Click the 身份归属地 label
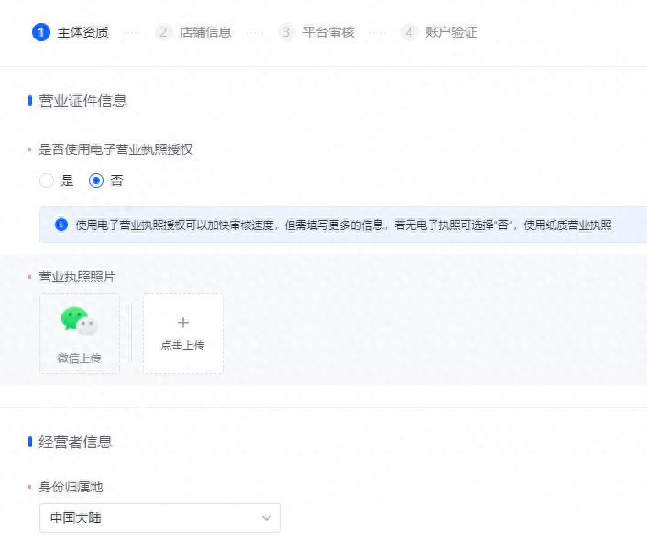The height and width of the screenshot is (539, 647). coord(71,487)
